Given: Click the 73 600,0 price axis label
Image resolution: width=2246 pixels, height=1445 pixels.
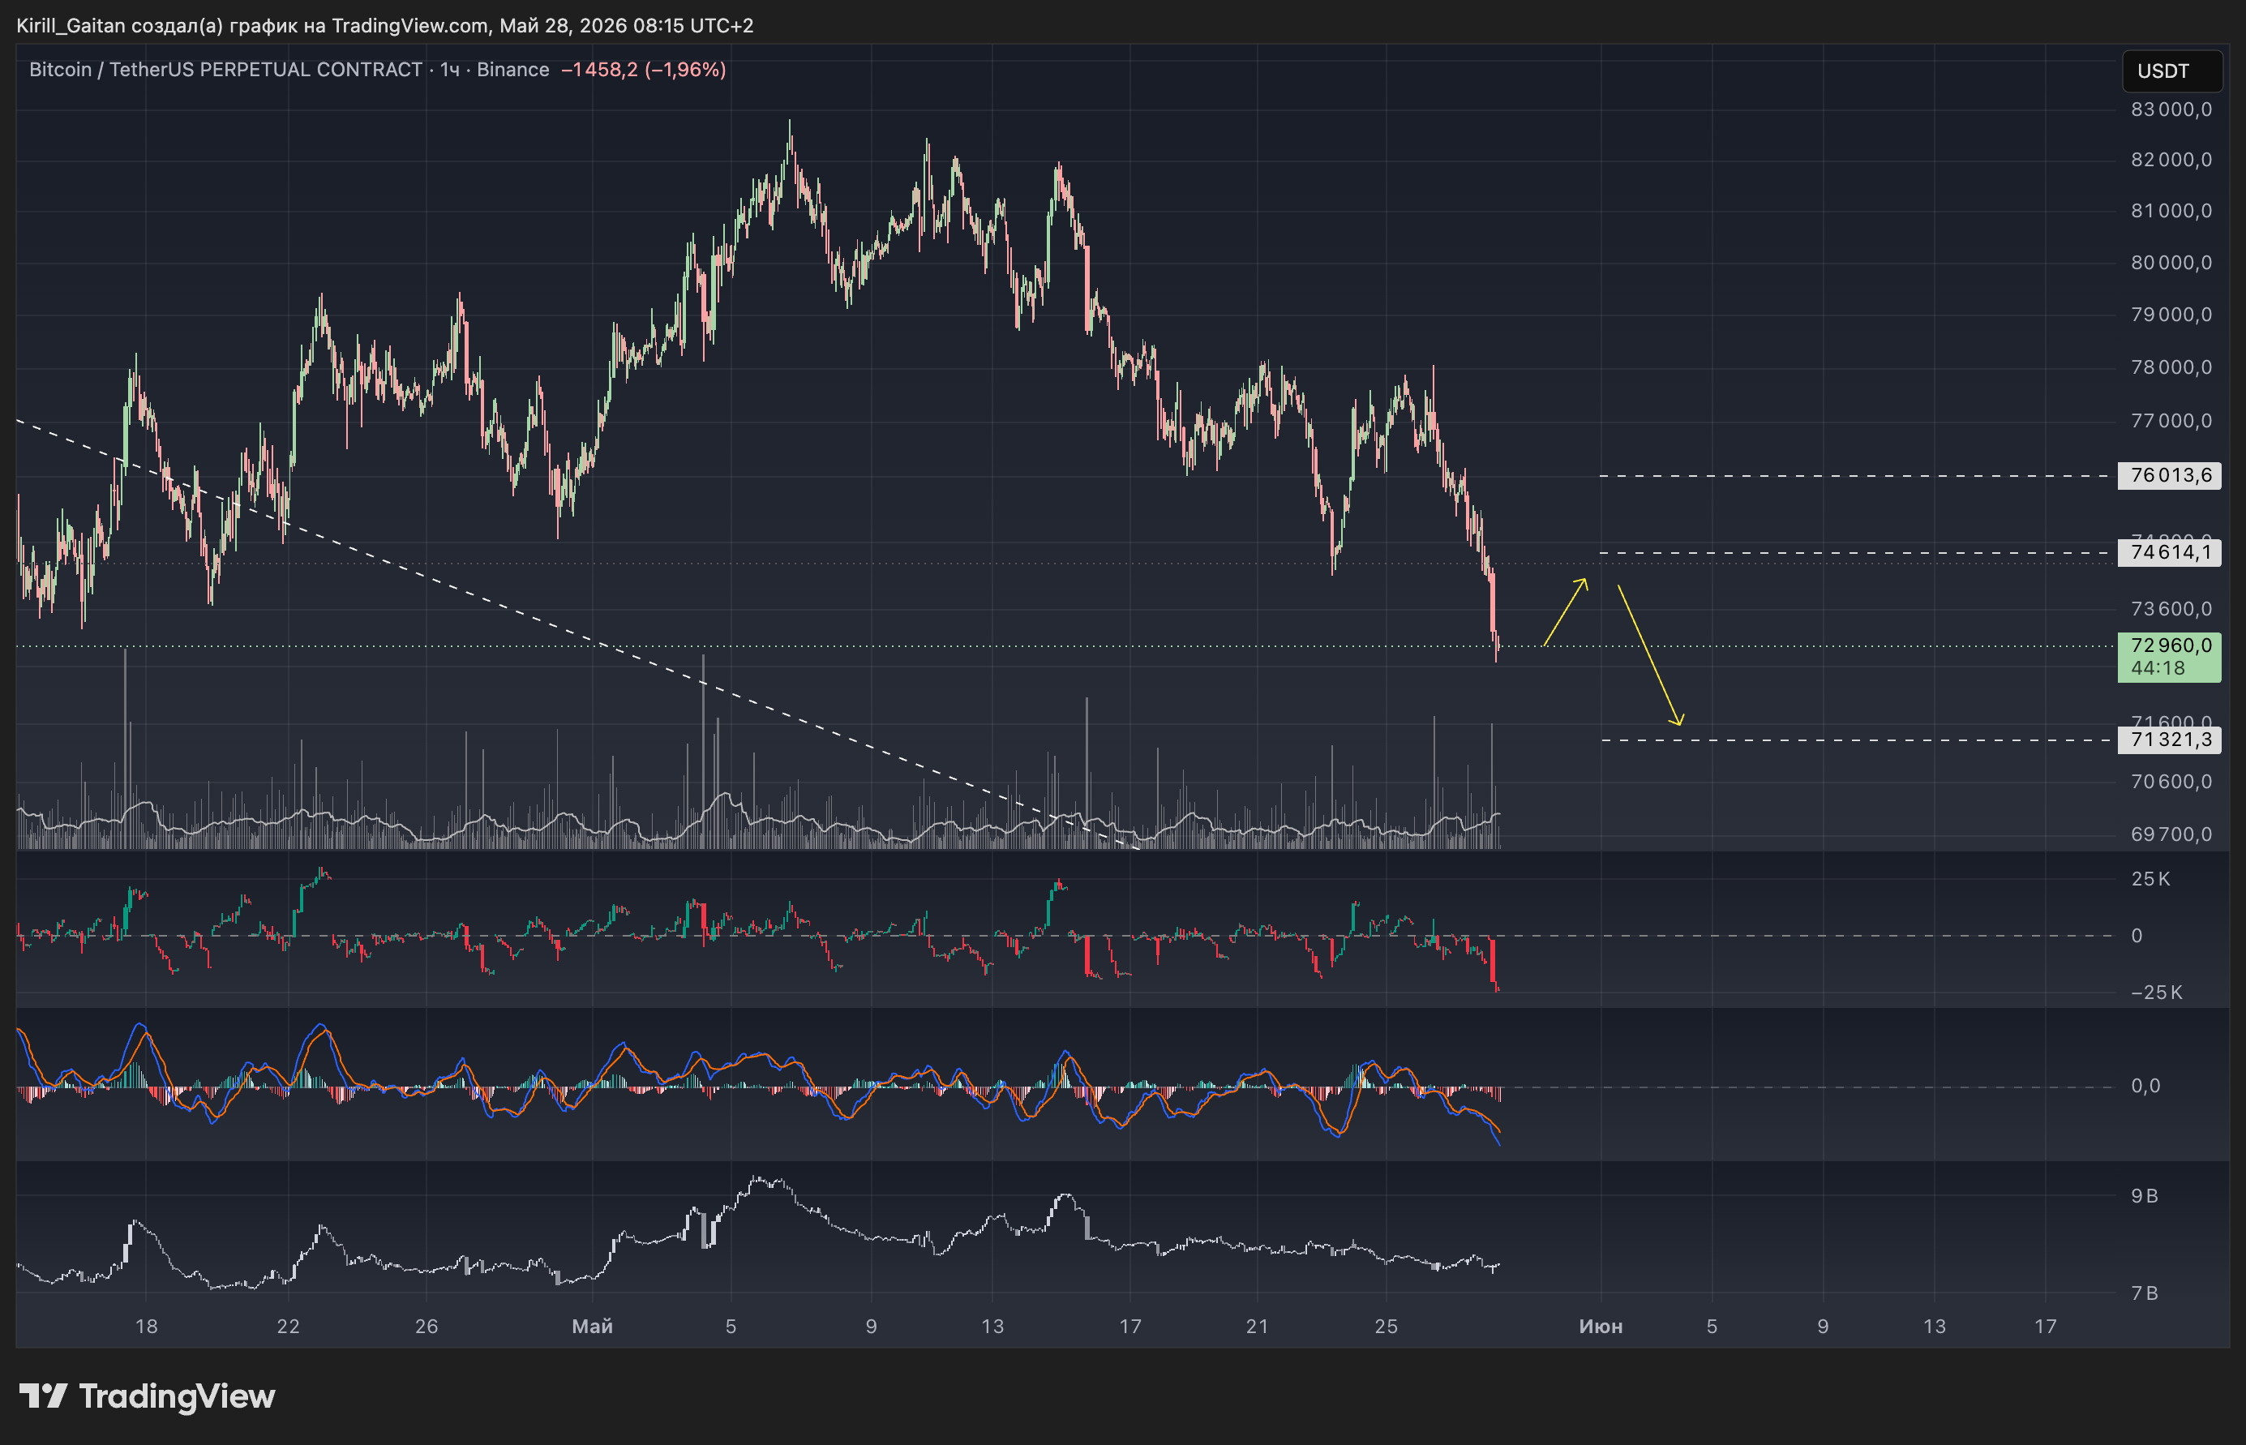Looking at the screenshot, I should (x=2171, y=609).
